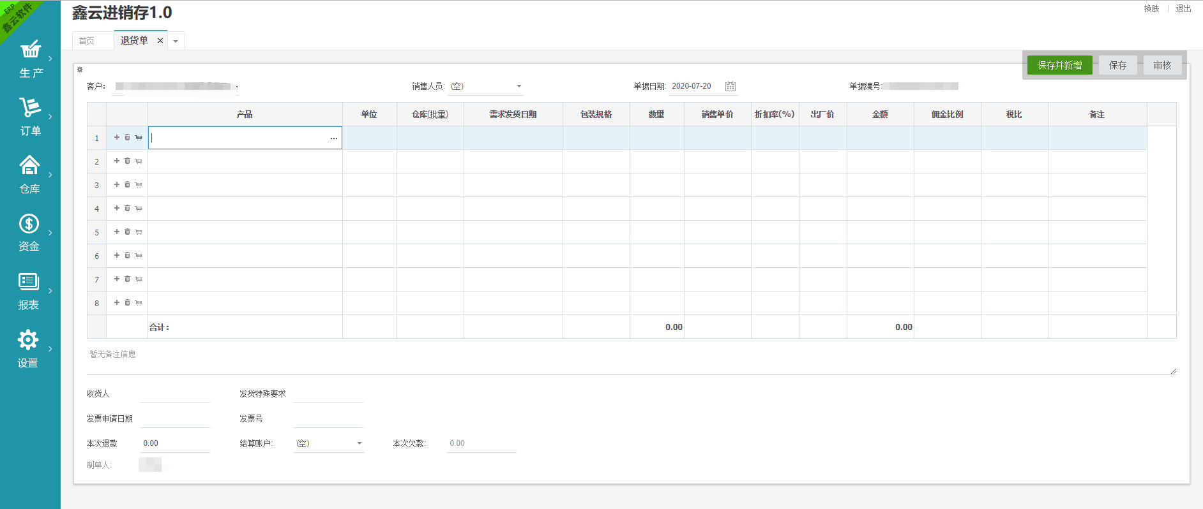
Task: Expand the 结算账户 dropdown
Action: coord(359,443)
